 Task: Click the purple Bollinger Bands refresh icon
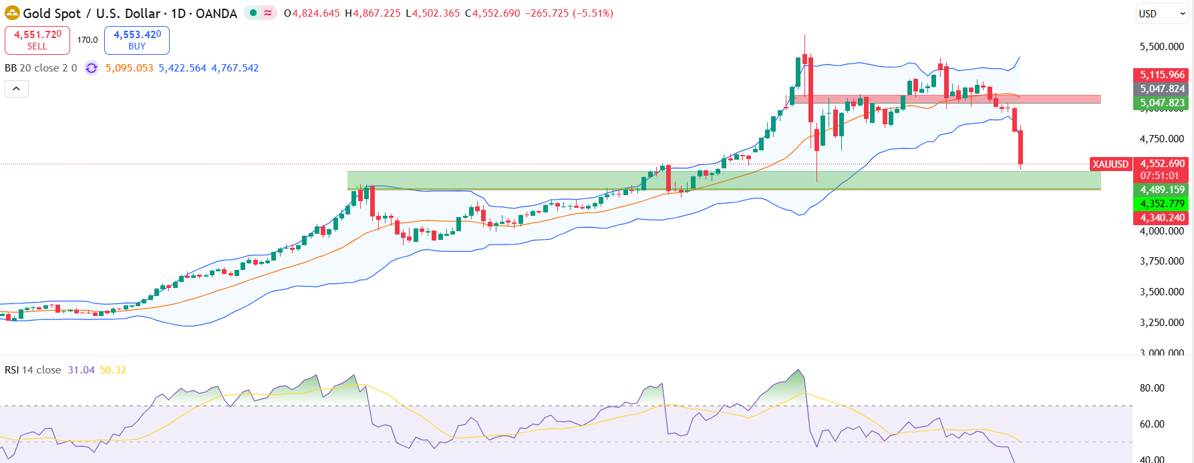pyautogui.click(x=92, y=68)
